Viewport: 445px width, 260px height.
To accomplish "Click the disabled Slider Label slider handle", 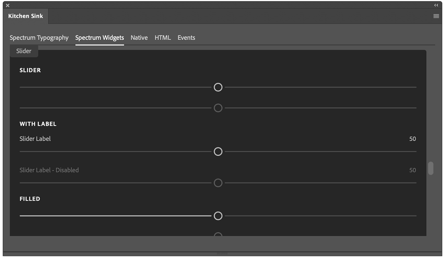I will click(218, 183).
